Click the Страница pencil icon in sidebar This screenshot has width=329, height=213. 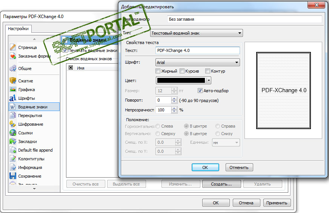click(13, 47)
